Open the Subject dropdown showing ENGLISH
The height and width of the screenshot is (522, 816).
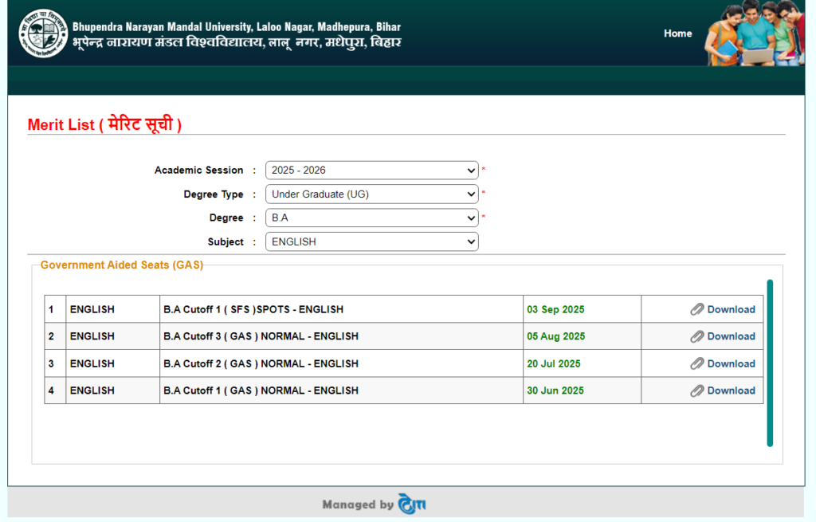(371, 241)
